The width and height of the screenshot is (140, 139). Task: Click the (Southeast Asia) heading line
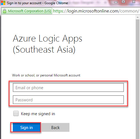tap(44, 50)
